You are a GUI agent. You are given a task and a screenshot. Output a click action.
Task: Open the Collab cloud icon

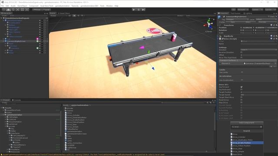[x=234, y=10]
